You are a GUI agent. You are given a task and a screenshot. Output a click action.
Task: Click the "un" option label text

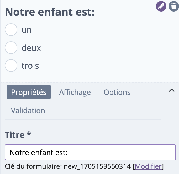point(27,30)
